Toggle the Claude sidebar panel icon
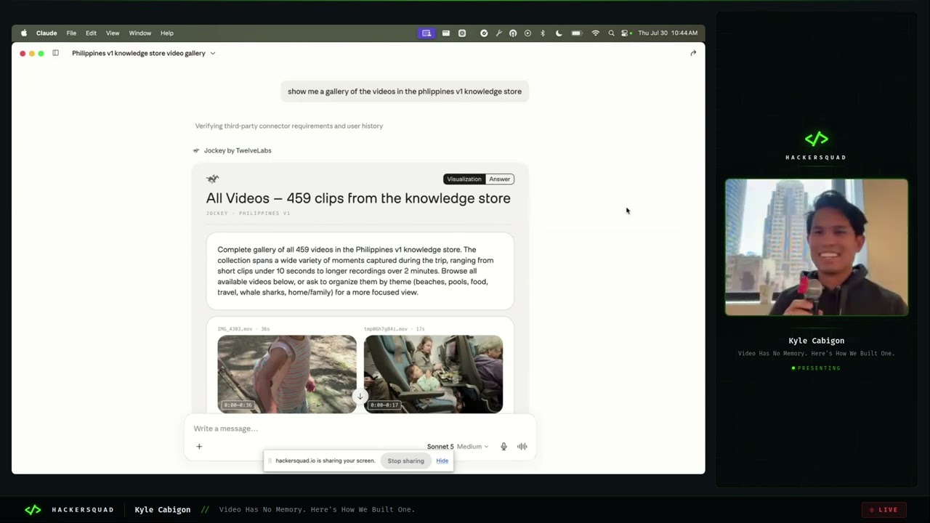 (55, 53)
